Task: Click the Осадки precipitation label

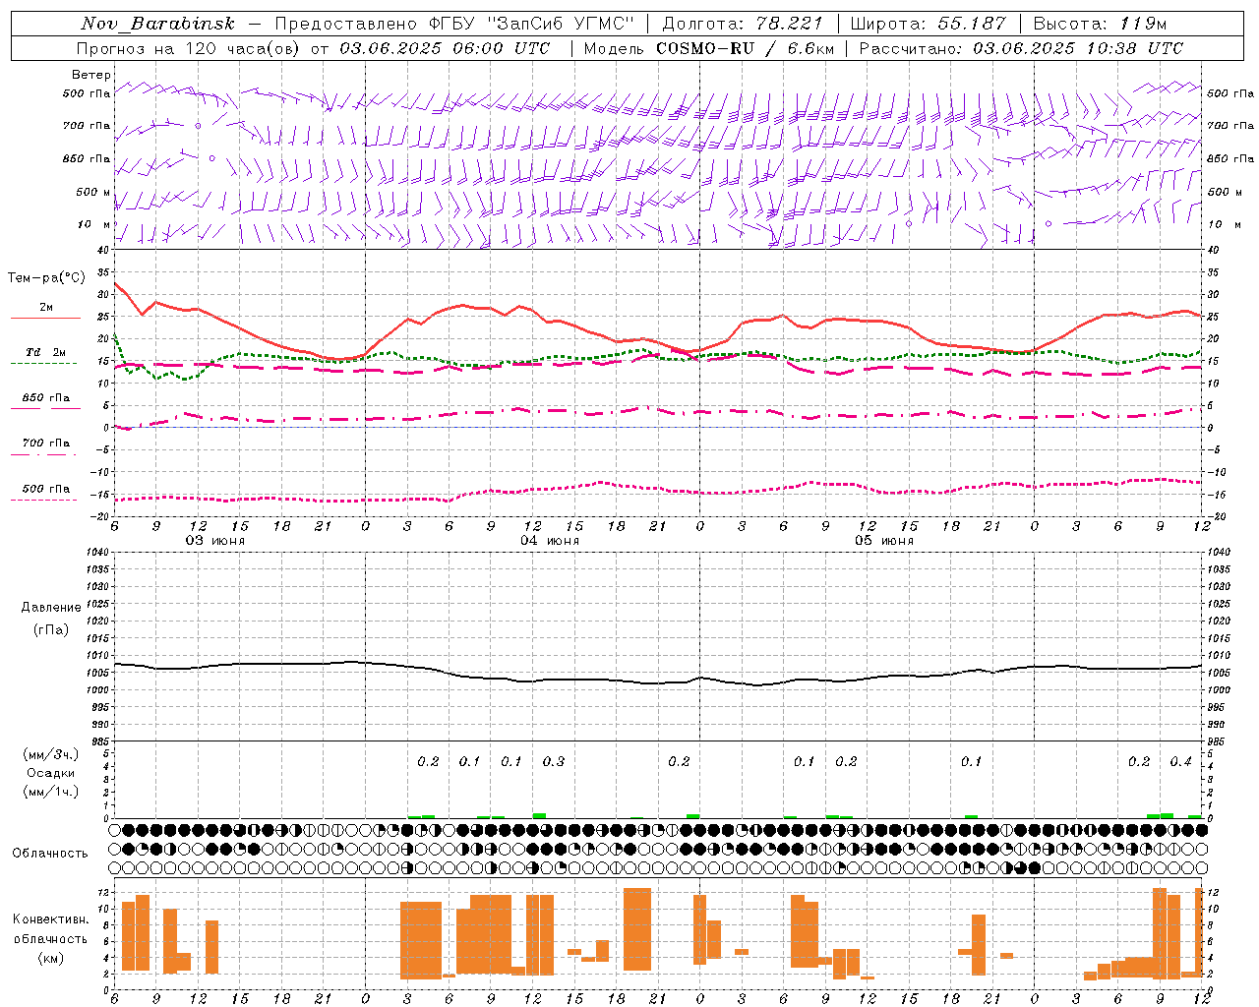Action: pyautogui.click(x=51, y=773)
